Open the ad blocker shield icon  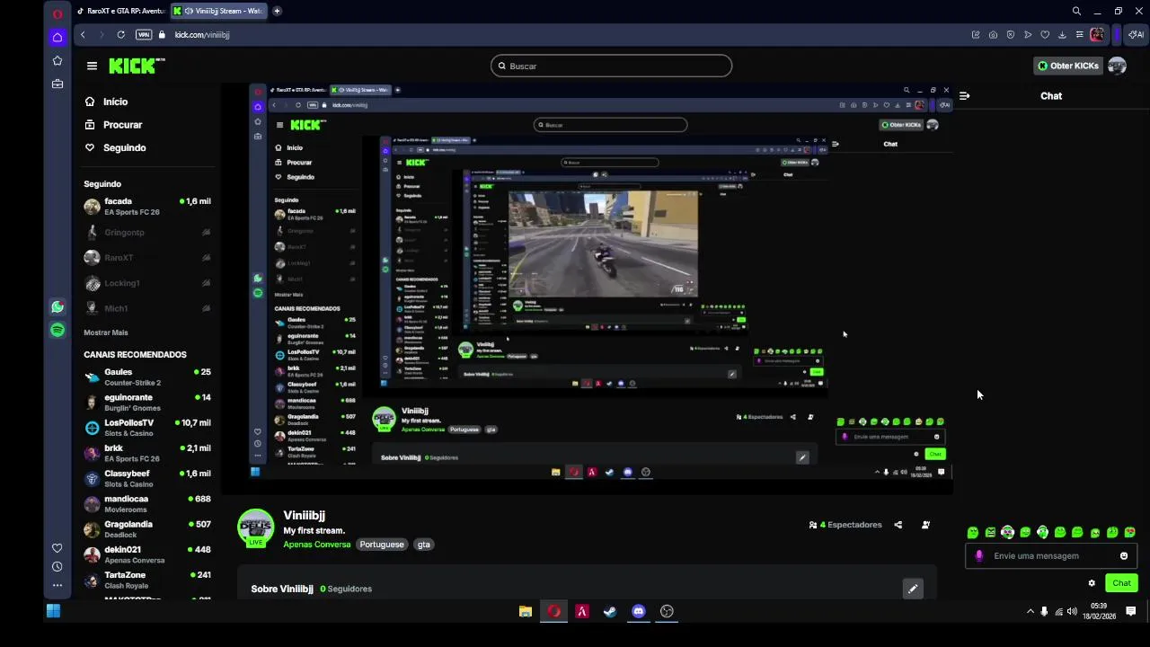click(x=1011, y=35)
